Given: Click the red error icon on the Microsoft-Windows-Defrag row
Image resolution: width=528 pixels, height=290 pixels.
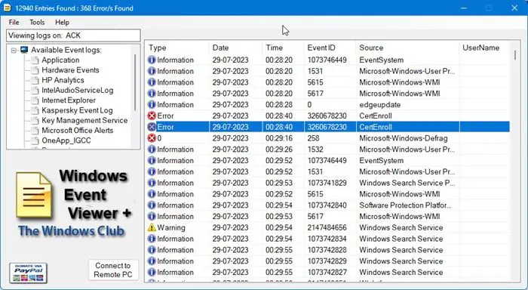Looking at the screenshot, I should coord(152,138).
